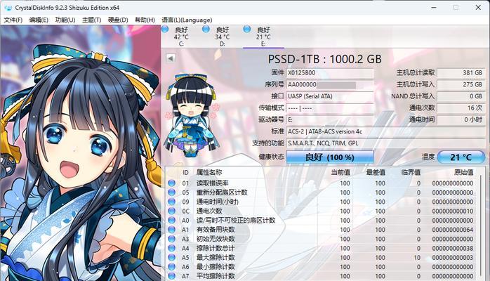This screenshot has height=281, width=490.
Task: Click the status orb for attribute A5 最大擦除计数
Action: tap(171, 258)
